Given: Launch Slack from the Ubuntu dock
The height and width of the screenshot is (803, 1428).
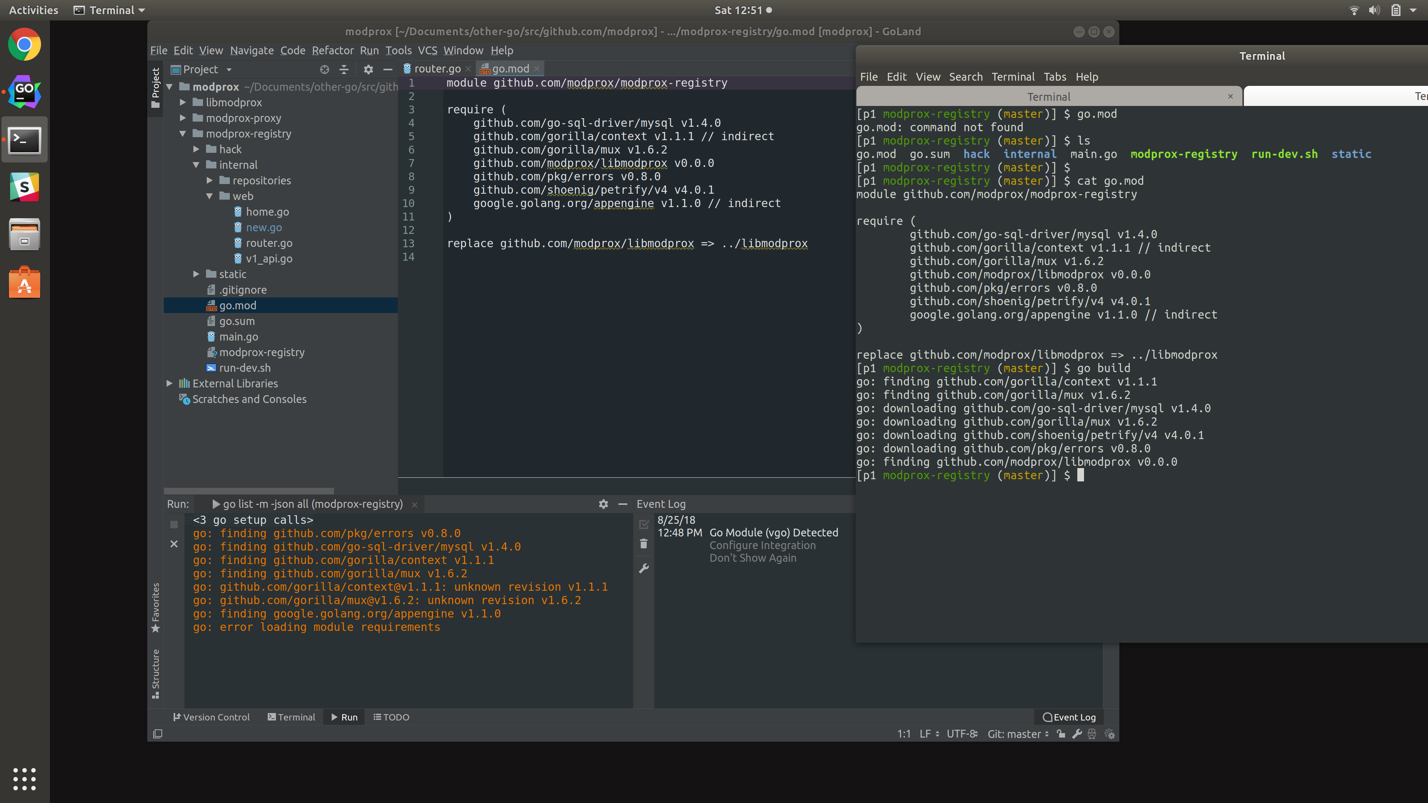Looking at the screenshot, I should pos(24,187).
